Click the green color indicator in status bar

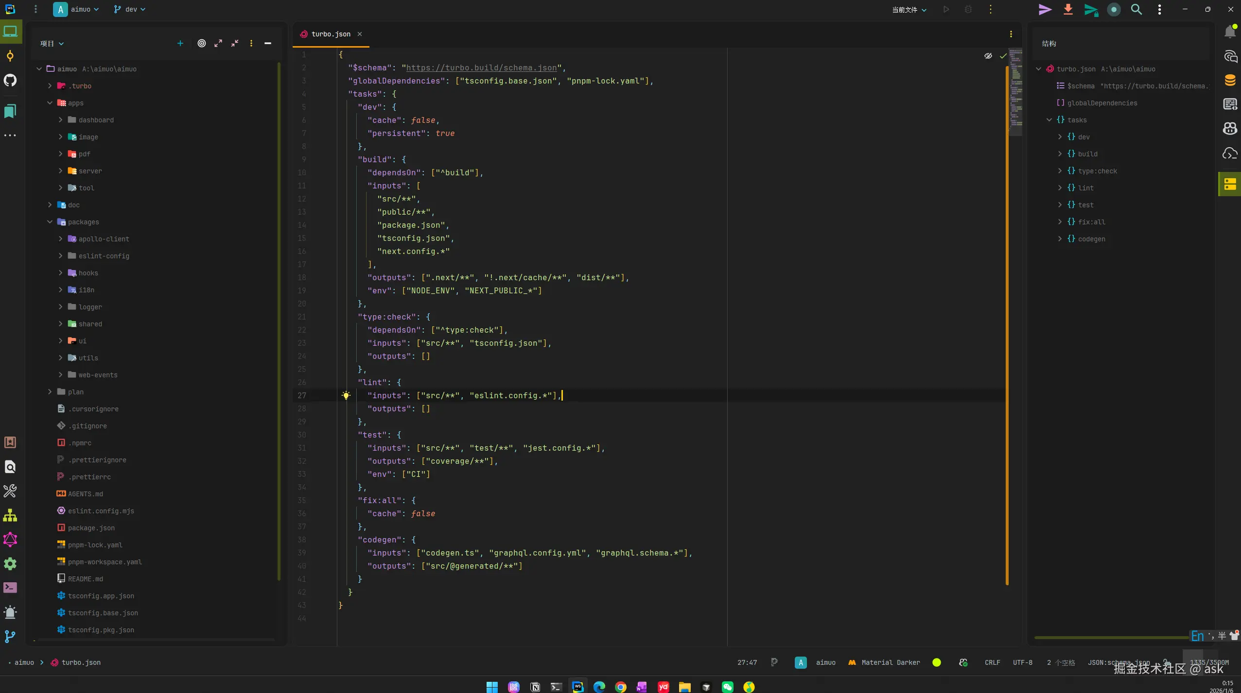(x=936, y=662)
